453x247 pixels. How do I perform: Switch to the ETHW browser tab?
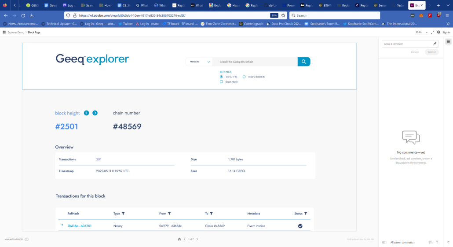(325, 5)
